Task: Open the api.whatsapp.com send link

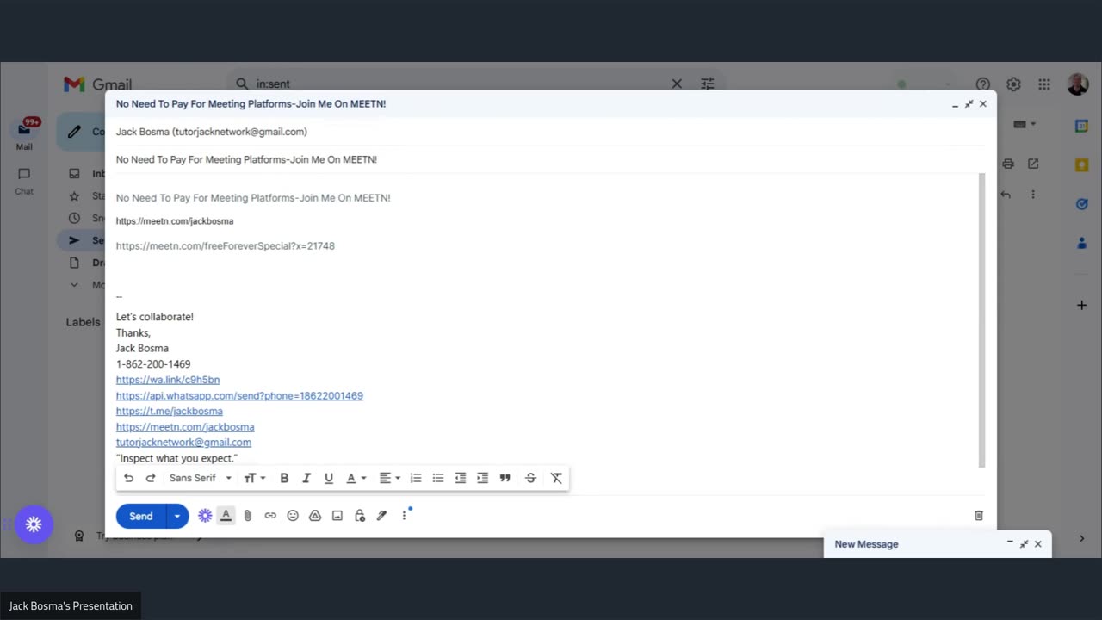Action: (x=239, y=395)
